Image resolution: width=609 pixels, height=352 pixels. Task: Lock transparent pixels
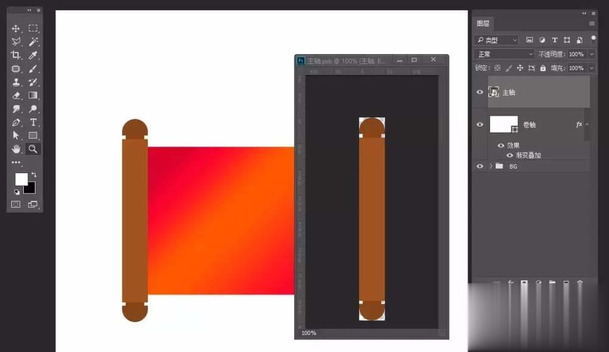(498, 68)
